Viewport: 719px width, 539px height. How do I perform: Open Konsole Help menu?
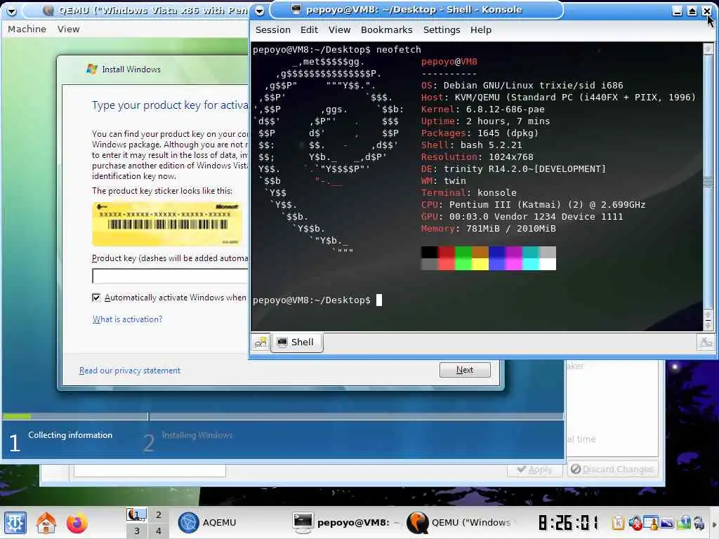tap(480, 29)
